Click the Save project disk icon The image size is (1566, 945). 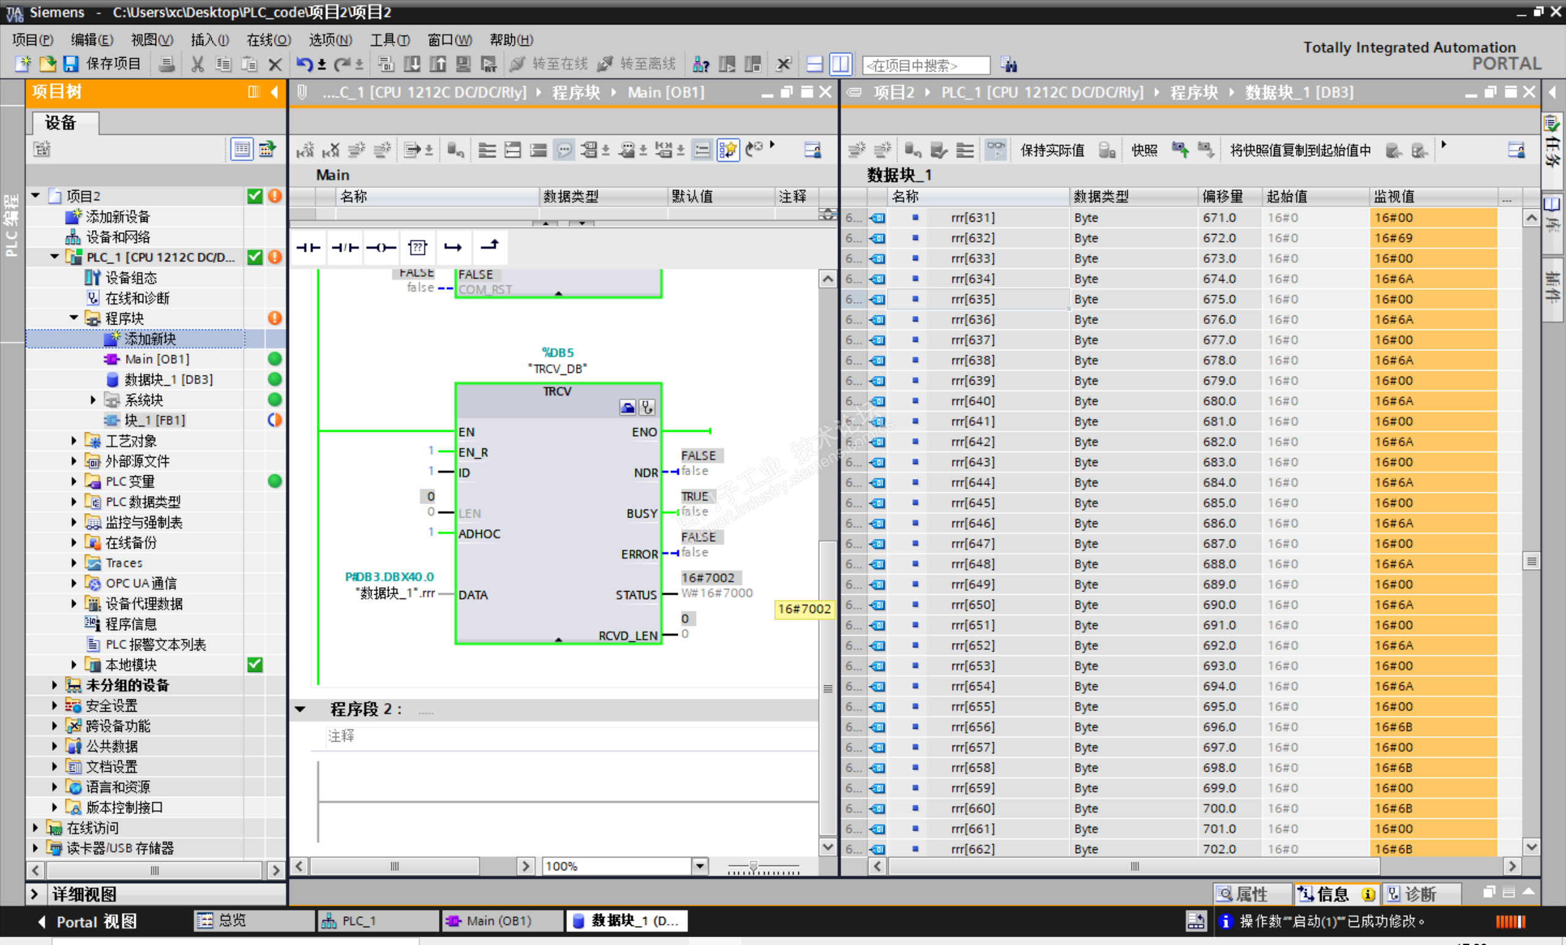70,64
